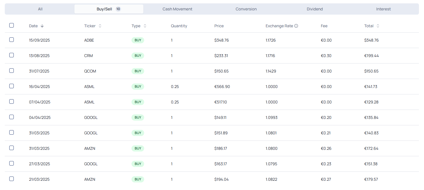Click the exchange rate 1.1726
This screenshot has width=424, height=190.
[x=271, y=40]
